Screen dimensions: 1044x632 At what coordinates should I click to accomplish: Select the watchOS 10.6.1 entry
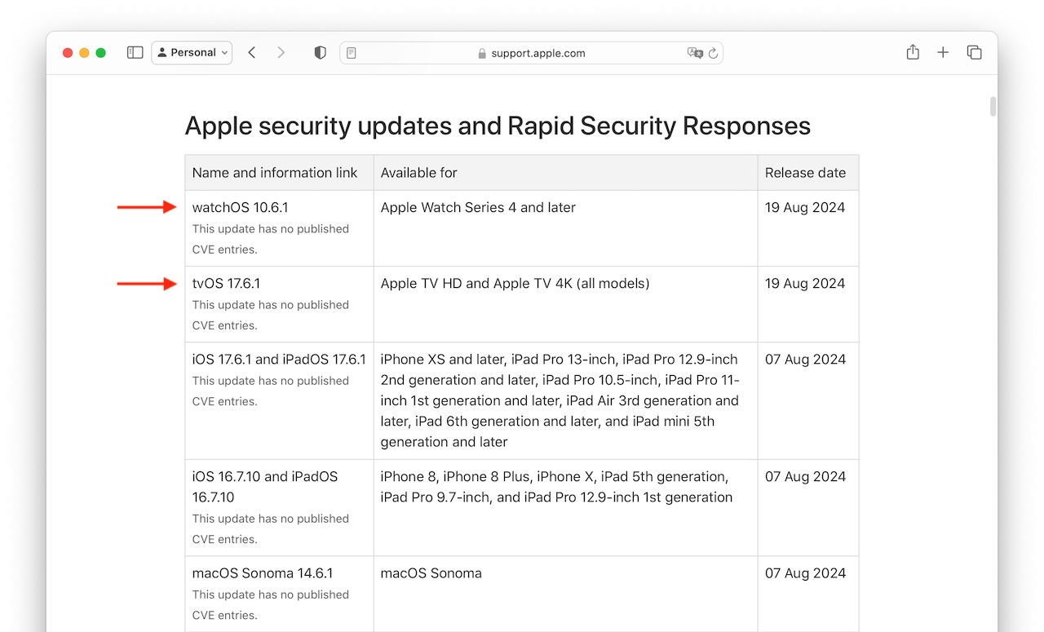(240, 207)
